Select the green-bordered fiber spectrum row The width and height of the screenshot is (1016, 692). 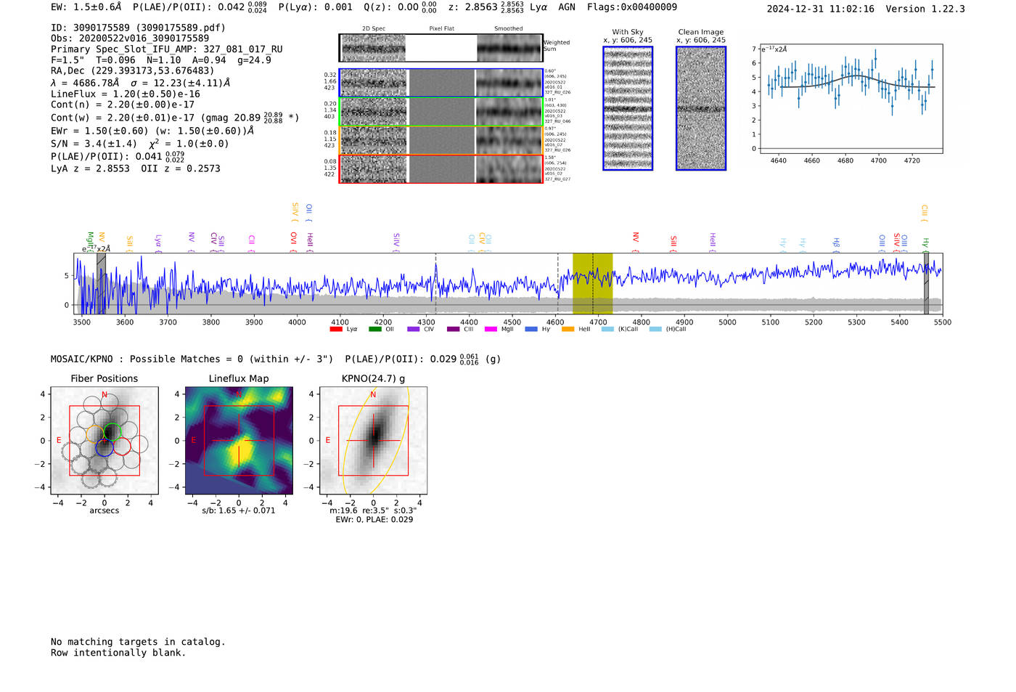[441, 112]
